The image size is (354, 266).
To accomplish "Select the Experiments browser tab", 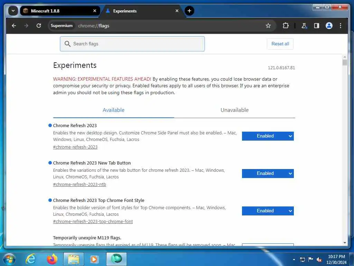I will (x=142, y=11).
